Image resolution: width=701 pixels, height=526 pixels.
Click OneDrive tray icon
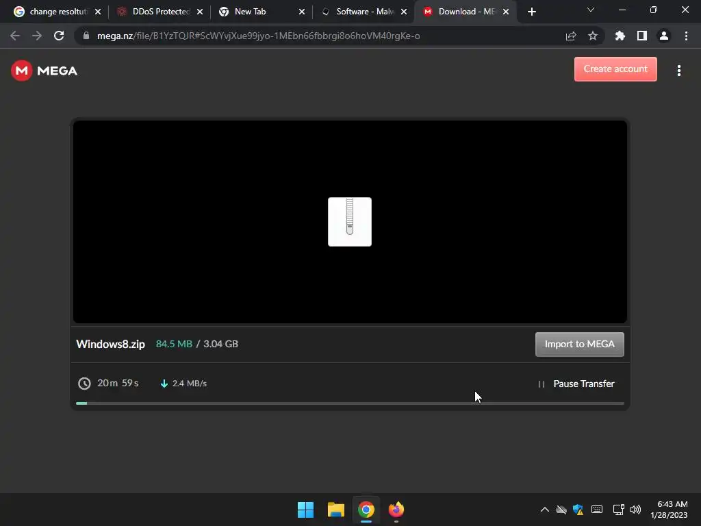pyautogui.click(x=561, y=510)
